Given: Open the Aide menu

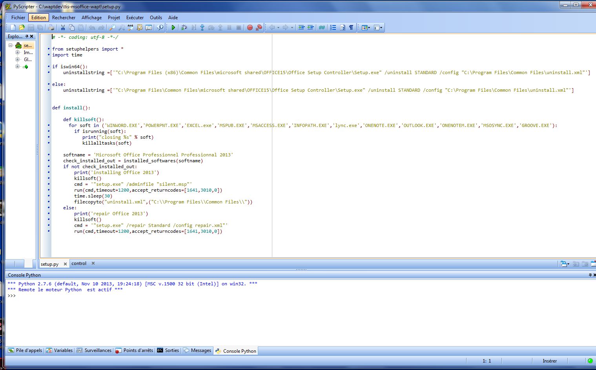Looking at the screenshot, I should click(x=173, y=17).
